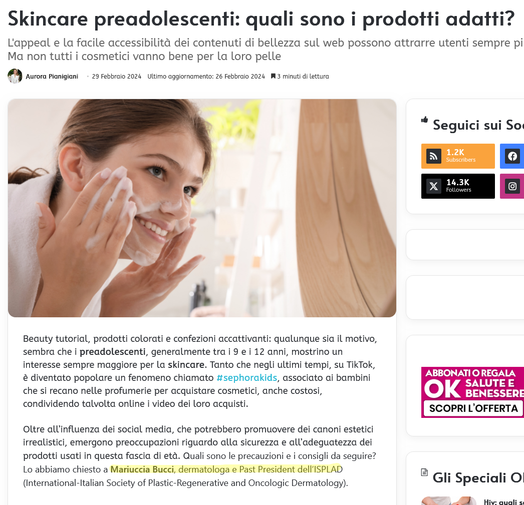
Task: Click the OK Salute e Benessere banner
Action: pyautogui.click(x=472, y=392)
